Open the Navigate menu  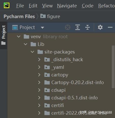(67, 6)
